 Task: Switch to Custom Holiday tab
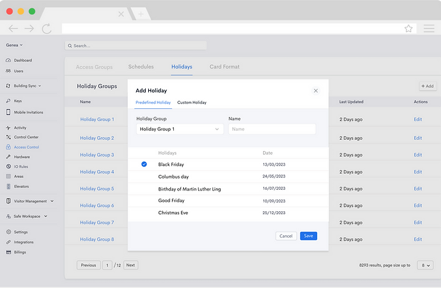[192, 102]
